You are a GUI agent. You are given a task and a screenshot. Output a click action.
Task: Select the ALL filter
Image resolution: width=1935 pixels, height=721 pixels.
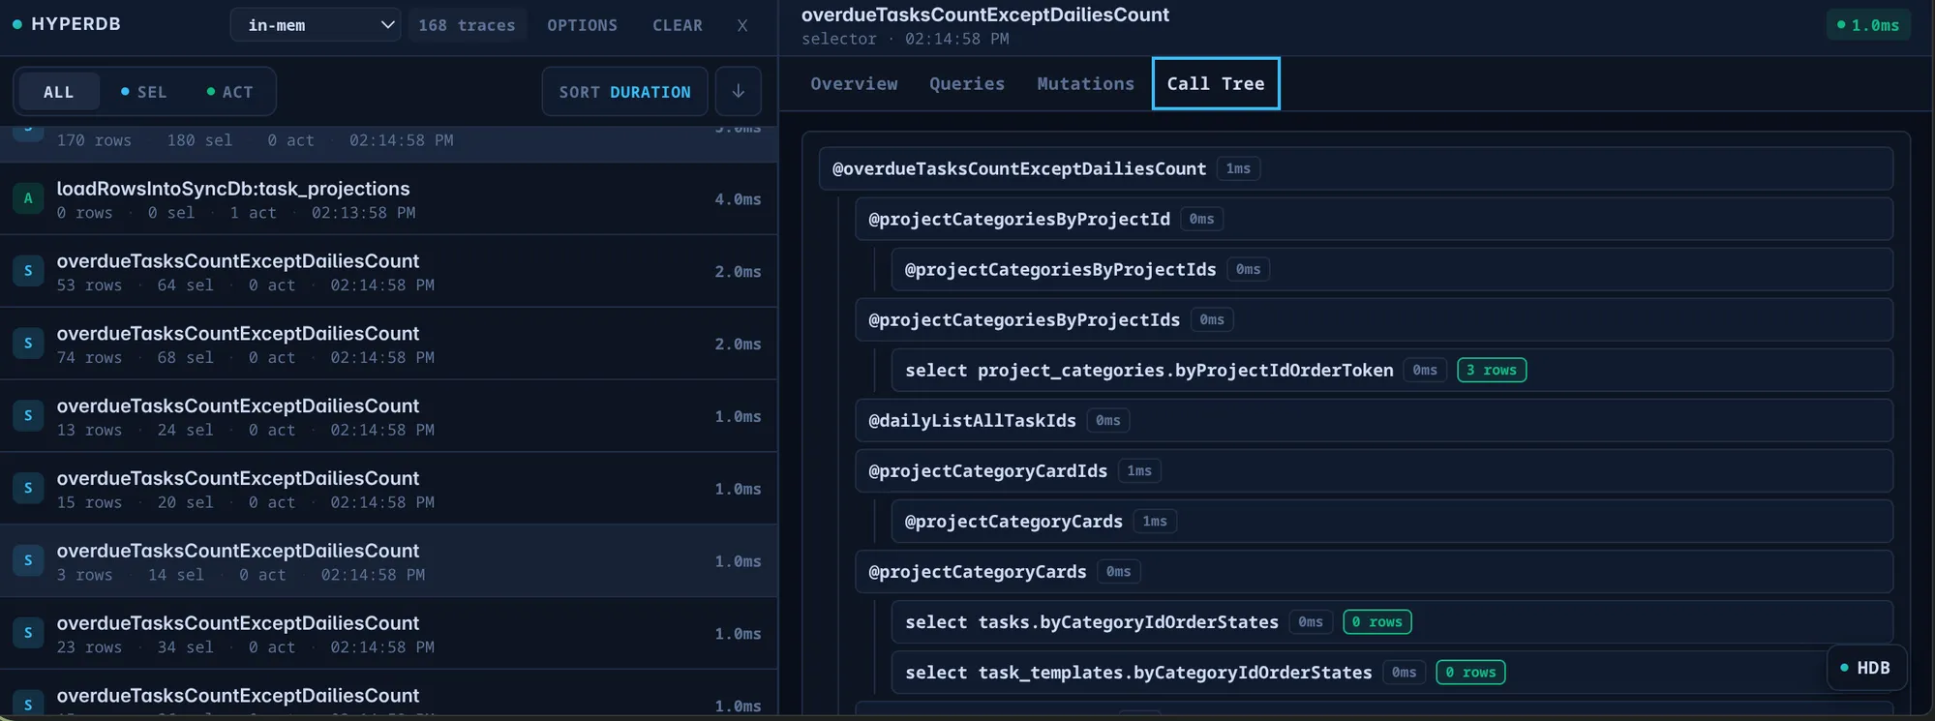(58, 92)
